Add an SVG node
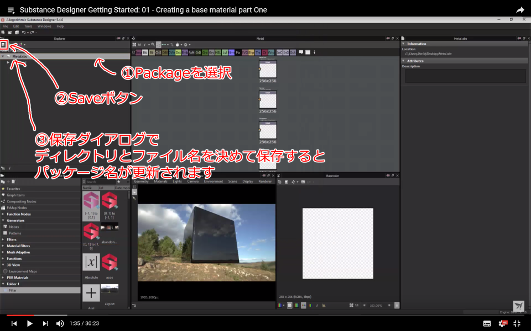Image resolution: width=531 pixels, height=331 pixels. tap(244, 53)
